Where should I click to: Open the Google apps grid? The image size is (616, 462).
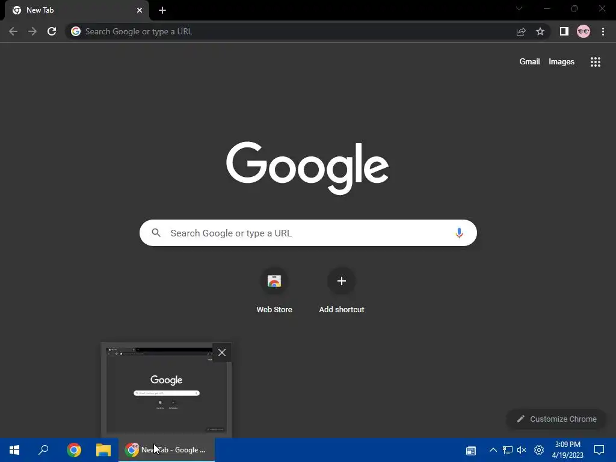(596, 62)
